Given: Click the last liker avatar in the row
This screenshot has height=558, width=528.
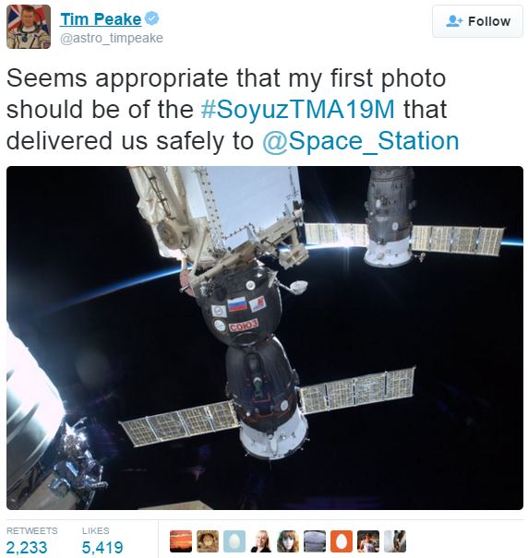Looking at the screenshot, I should click(395, 541).
